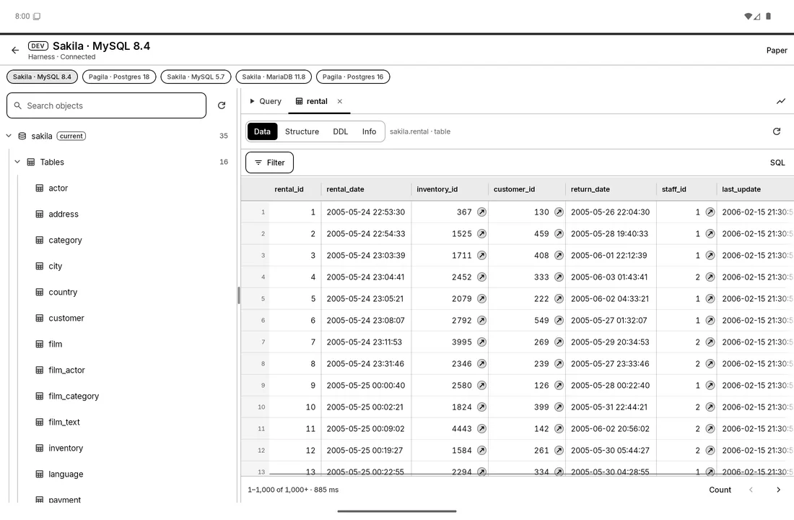Open the Info view
The image size is (794, 520).
click(x=369, y=131)
